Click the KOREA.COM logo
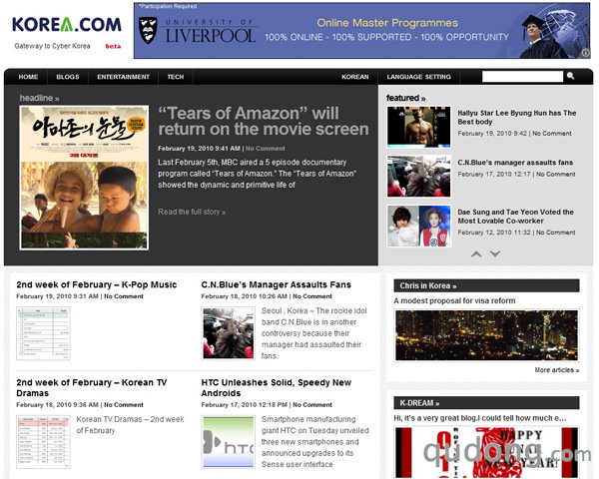This screenshot has width=599, height=479. [x=67, y=24]
